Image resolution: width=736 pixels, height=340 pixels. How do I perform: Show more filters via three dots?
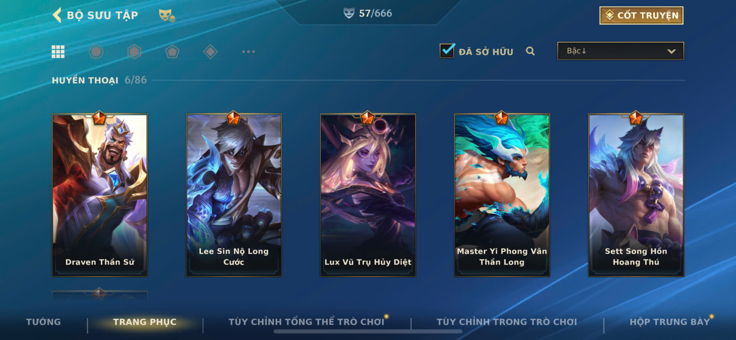click(248, 52)
